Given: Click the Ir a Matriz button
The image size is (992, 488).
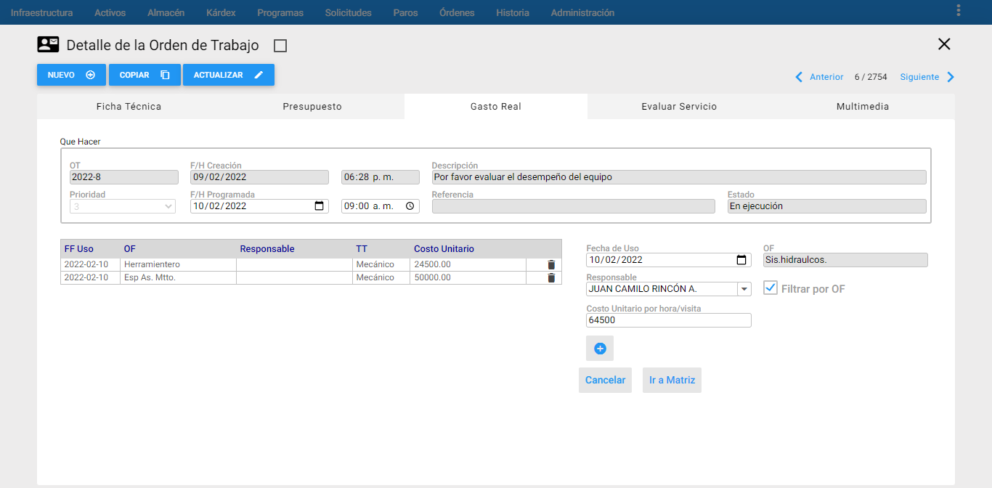Looking at the screenshot, I should pos(672,380).
